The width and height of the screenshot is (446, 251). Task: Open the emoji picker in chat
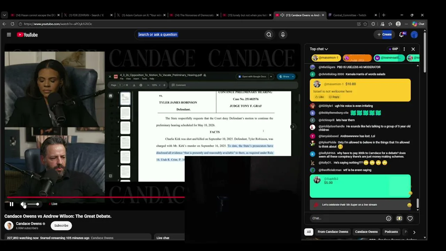pyautogui.click(x=389, y=218)
